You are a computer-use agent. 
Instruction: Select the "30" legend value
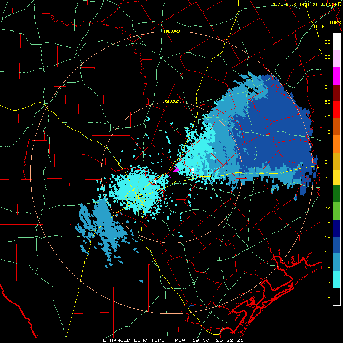(327, 177)
